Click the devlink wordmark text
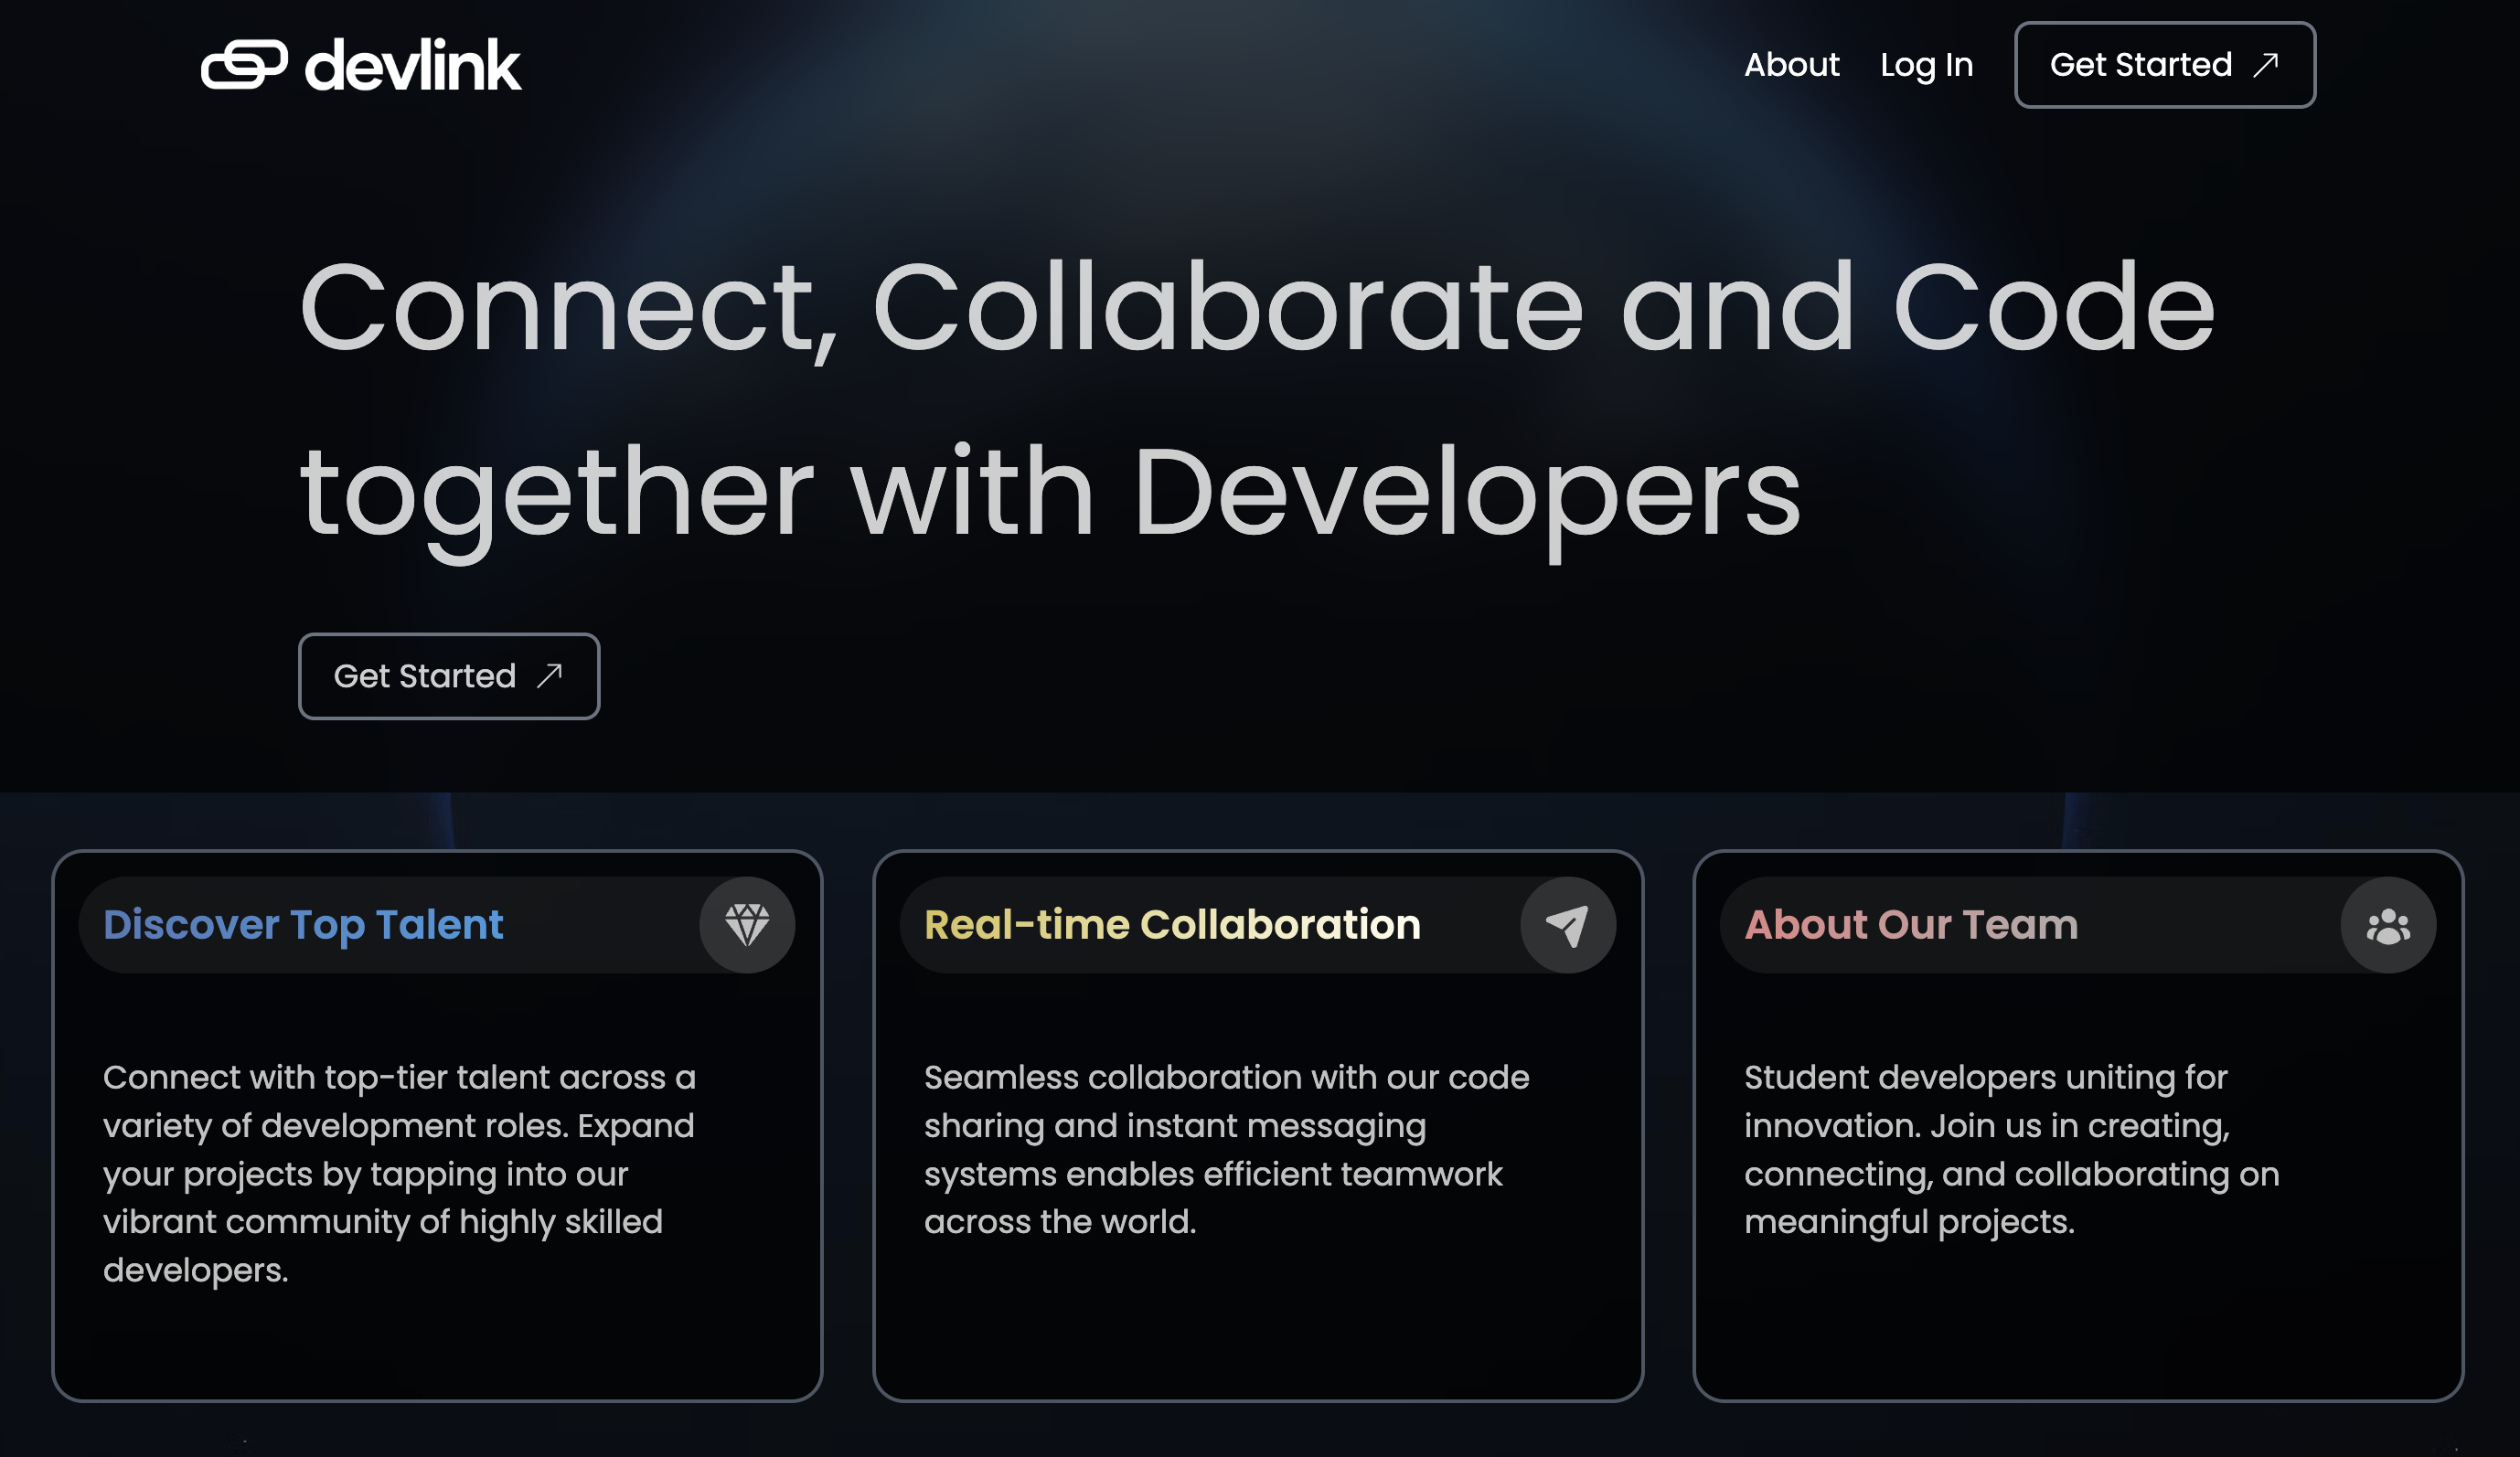The width and height of the screenshot is (2520, 1457). point(412,66)
